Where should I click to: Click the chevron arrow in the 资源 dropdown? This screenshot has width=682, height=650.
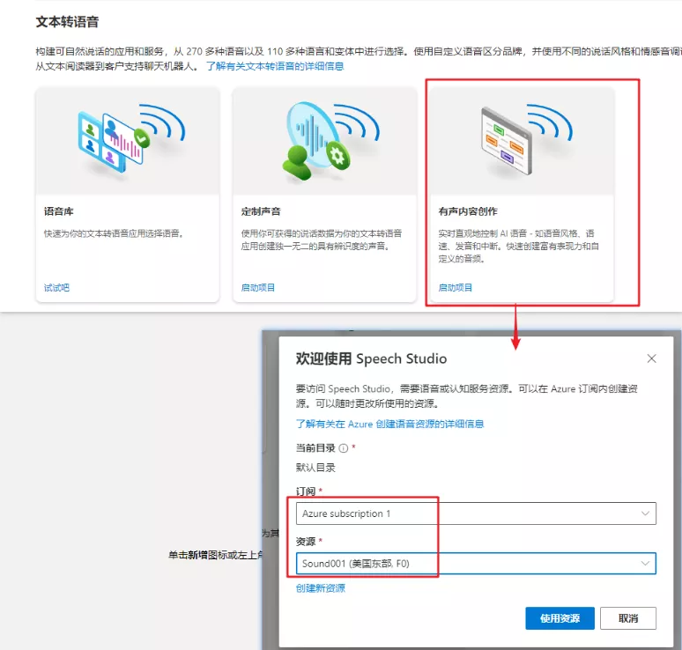click(x=645, y=564)
